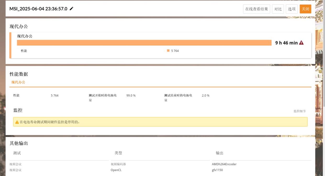
Task: Click the orange legend square next to 5 764
Action: [x=168, y=51]
